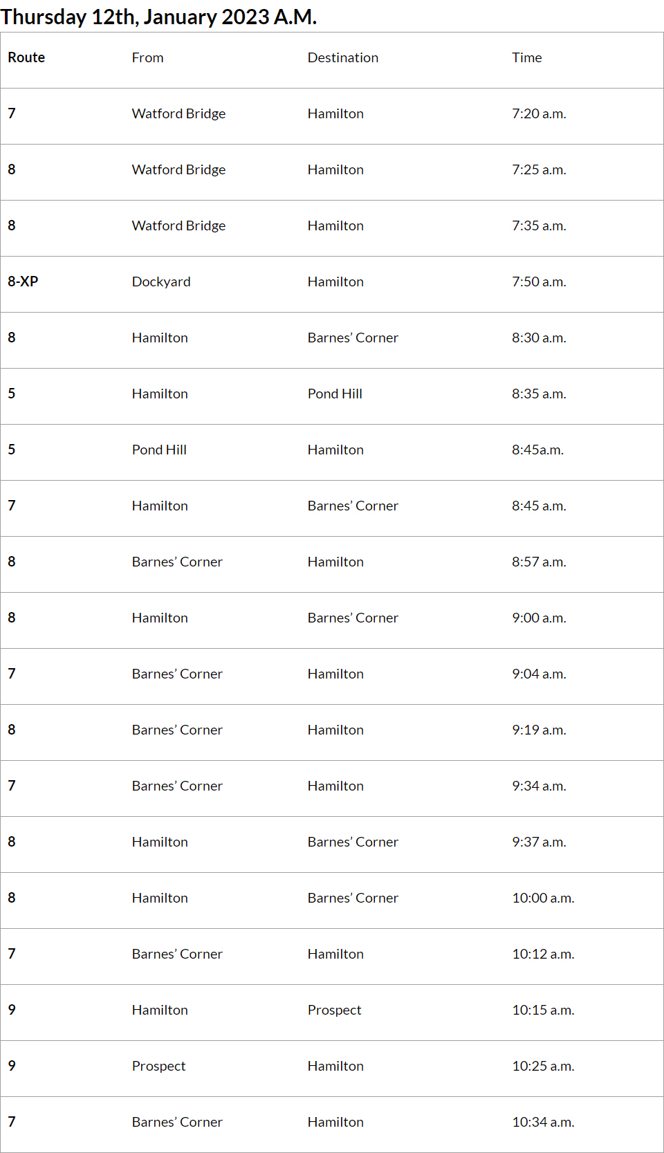This screenshot has height=1153, width=664.
Task: Click the 9:19 a.m. time cell
Action: click(539, 730)
